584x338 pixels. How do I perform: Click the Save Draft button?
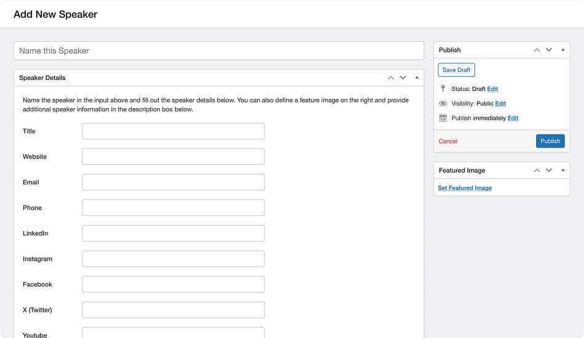point(456,70)
